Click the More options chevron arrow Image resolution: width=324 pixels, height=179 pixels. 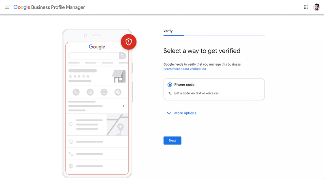coord(169,113)
